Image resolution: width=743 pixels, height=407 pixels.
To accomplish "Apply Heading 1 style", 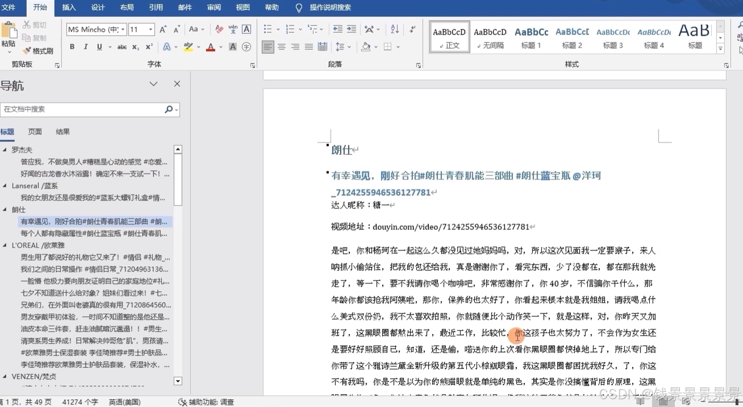I will click(x=531, y=37).
